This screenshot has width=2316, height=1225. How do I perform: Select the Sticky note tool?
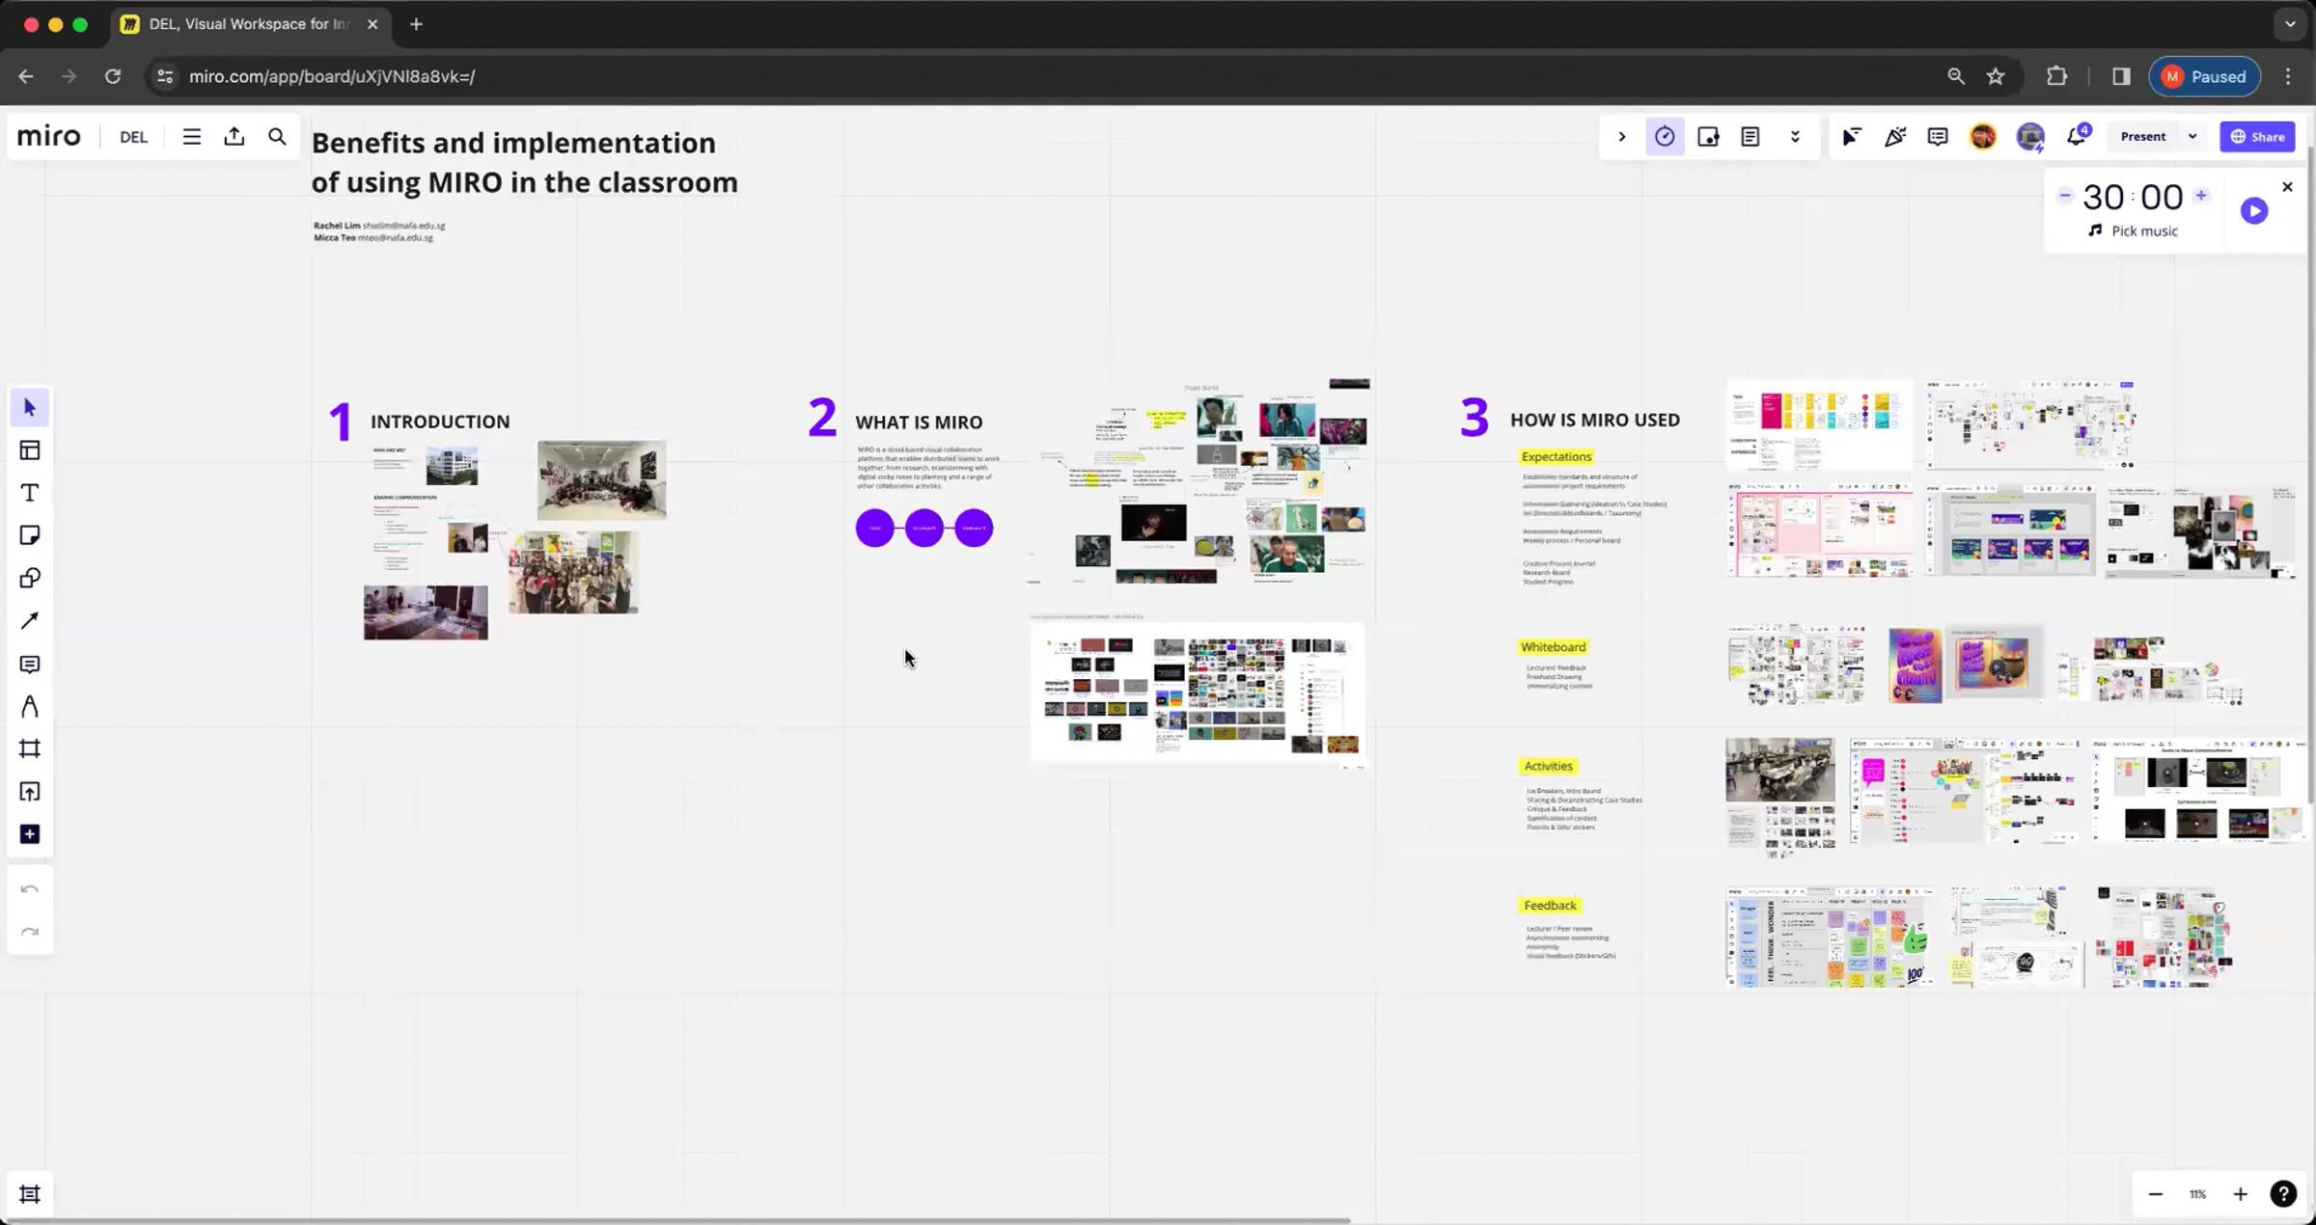(x=30, y=535)
